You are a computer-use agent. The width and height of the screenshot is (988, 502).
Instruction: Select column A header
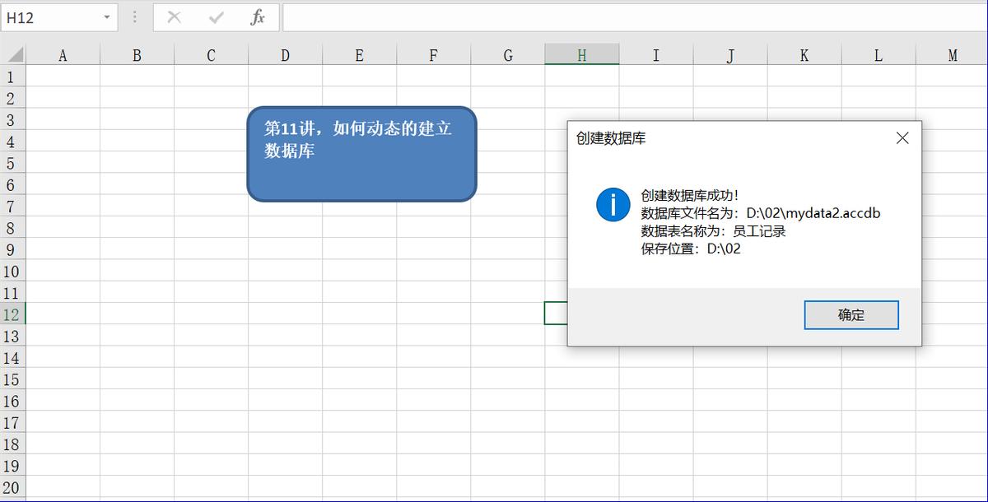pyautogui.click(x=63, y=55)
